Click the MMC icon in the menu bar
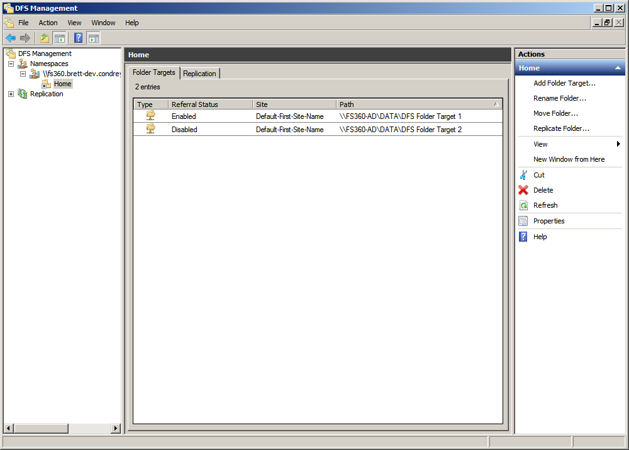The image size is (629, 450). coord(9,23)
